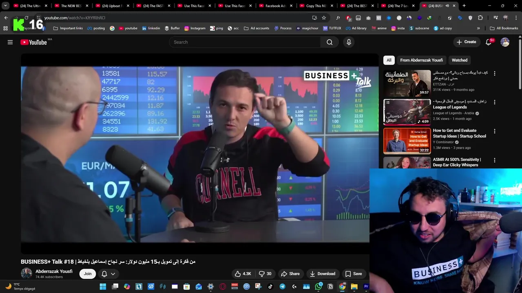The image size is (522, 293).
Task: Open Telegram from the taskbar
Action: pos(282,287)
